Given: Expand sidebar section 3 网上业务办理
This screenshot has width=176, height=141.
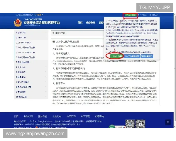Looking at the screenshot, I should click(31, 62).
